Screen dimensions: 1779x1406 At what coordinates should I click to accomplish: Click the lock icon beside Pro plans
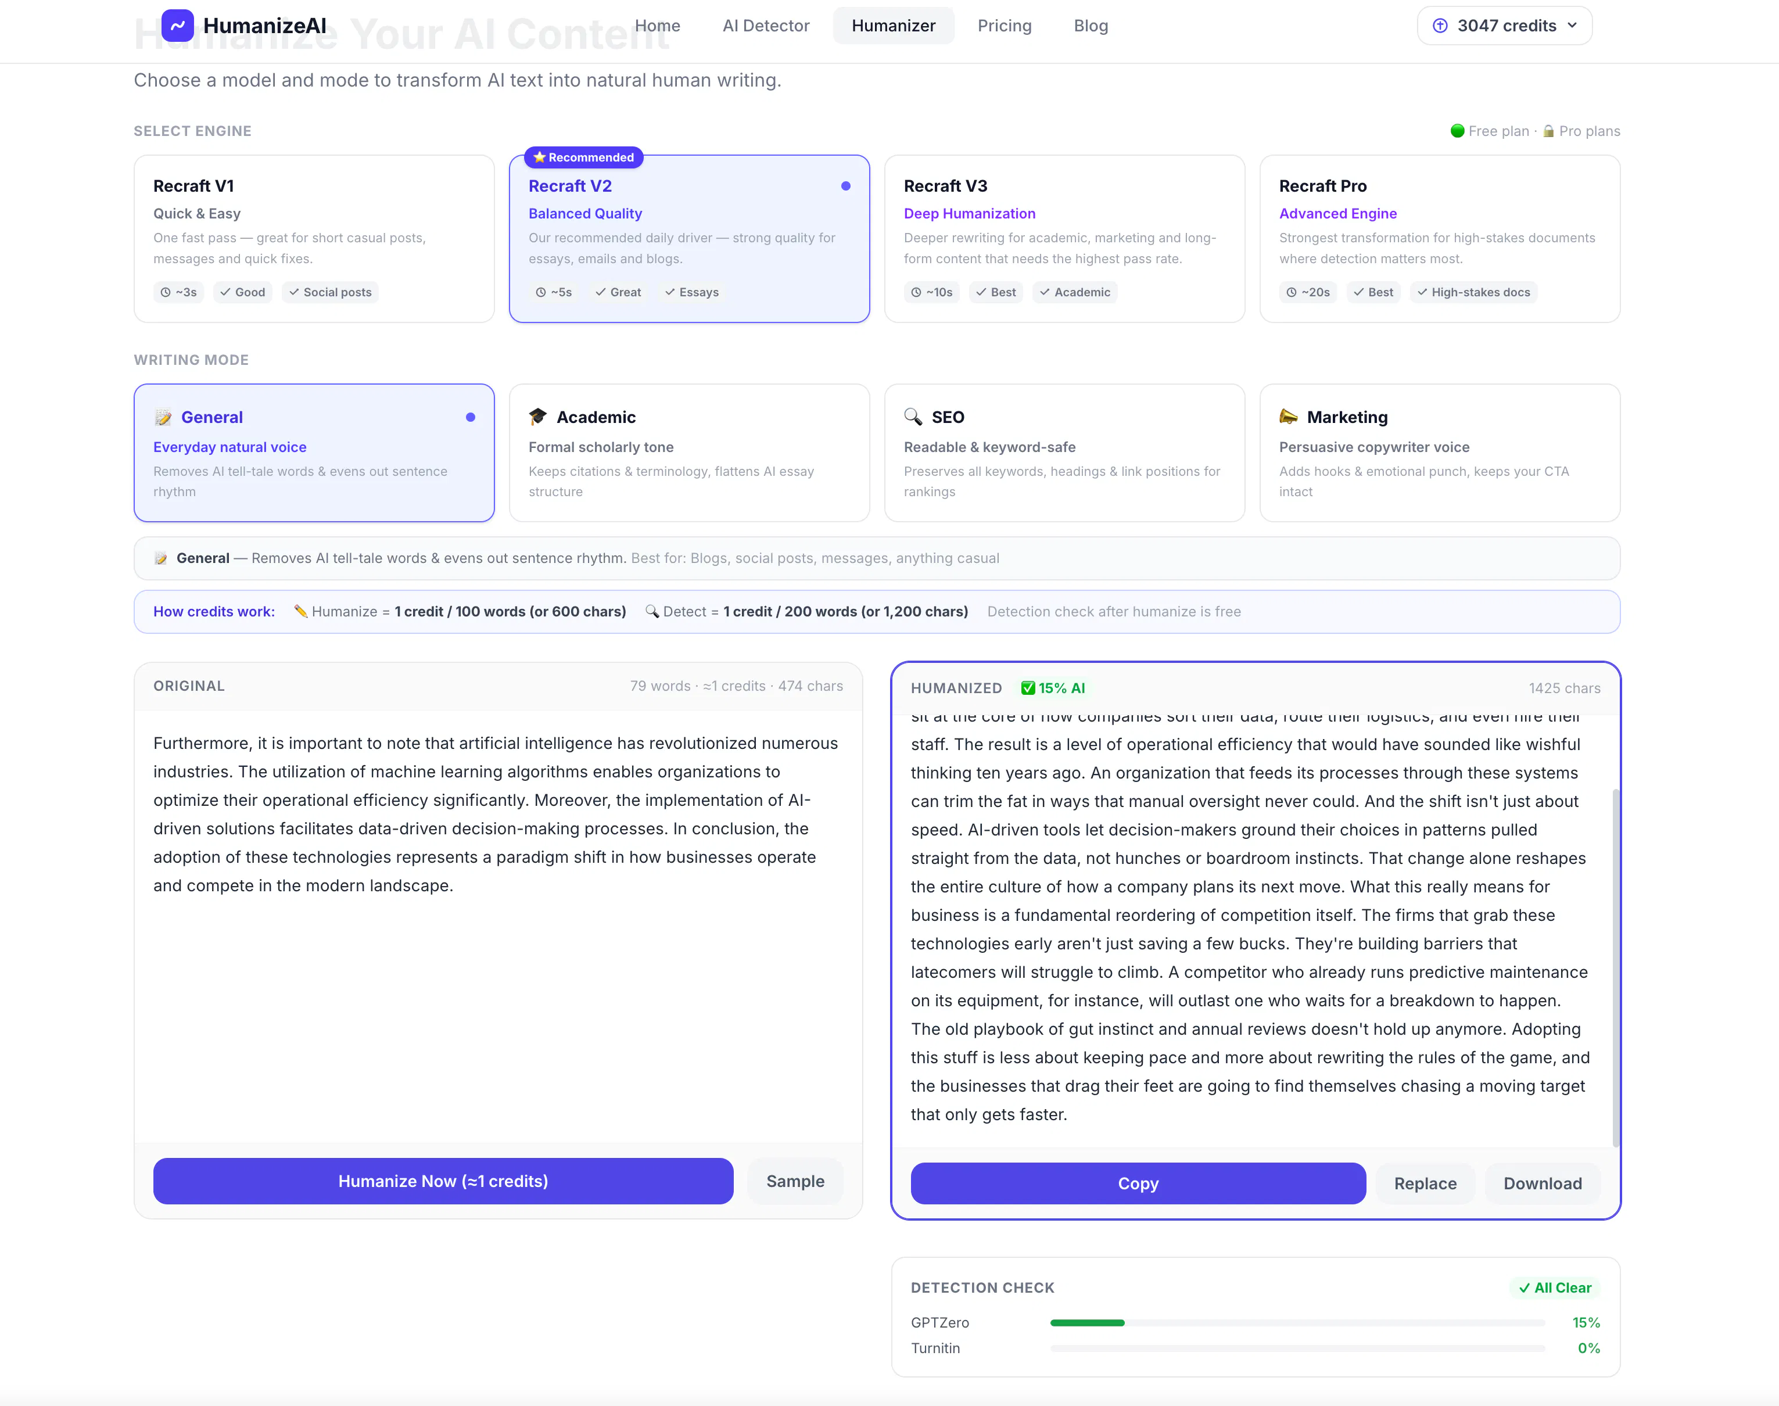pyautogui.click(x=1548, y=131)
